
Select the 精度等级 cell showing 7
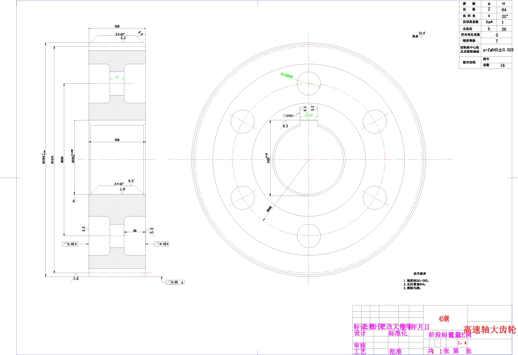pyautogui.click(x=496, y=40)
